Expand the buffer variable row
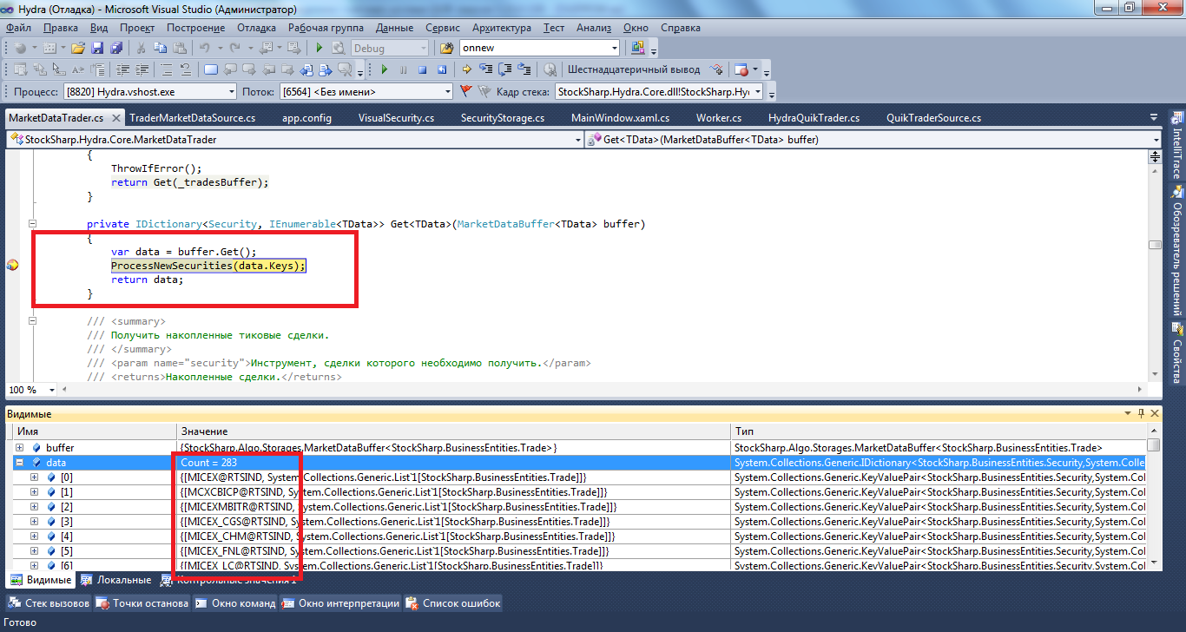The width and height of the screenshot is (1186, 632). click(x=20, y=447)
